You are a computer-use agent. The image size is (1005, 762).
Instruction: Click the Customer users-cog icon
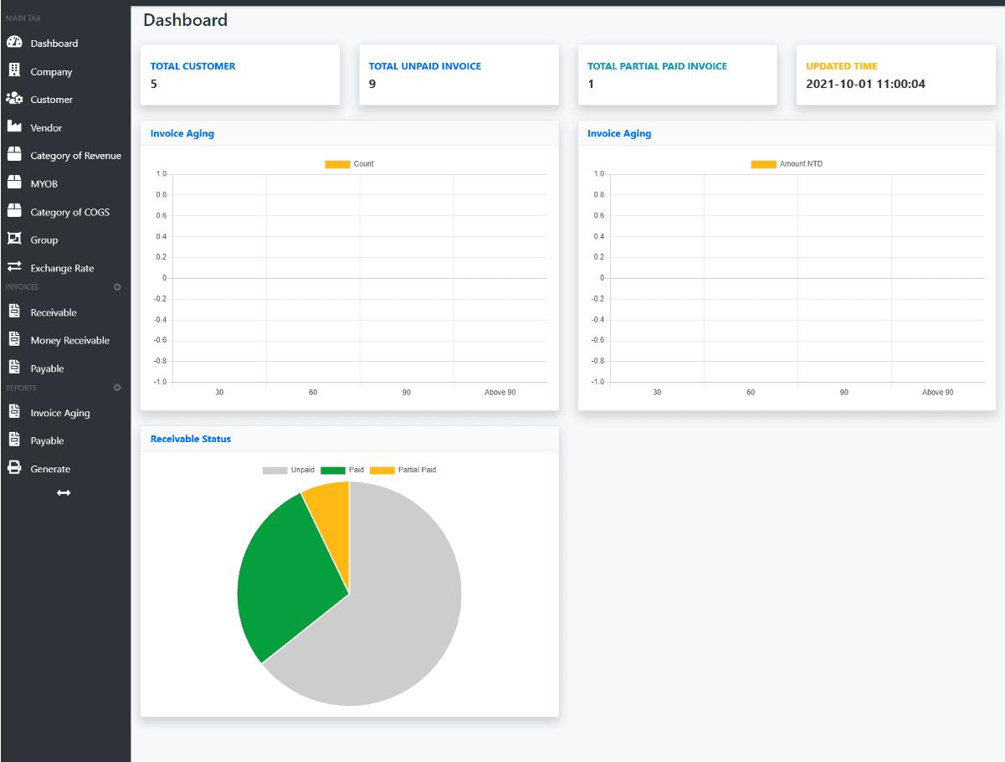pos(14,99)
